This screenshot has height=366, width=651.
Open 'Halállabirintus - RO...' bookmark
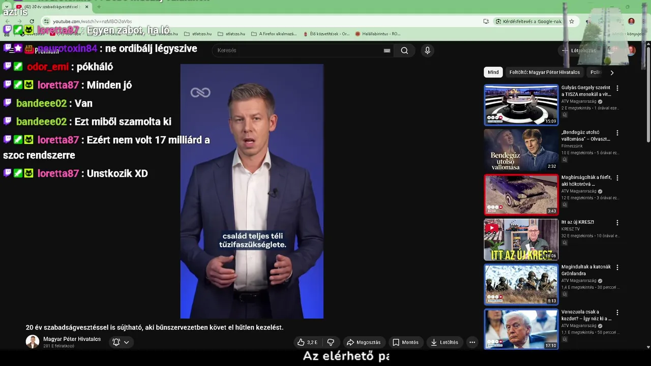[378, 34]
